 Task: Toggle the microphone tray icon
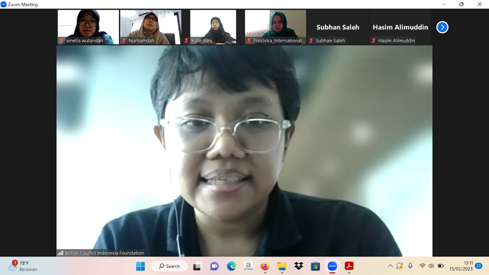[x=410, y=266]
